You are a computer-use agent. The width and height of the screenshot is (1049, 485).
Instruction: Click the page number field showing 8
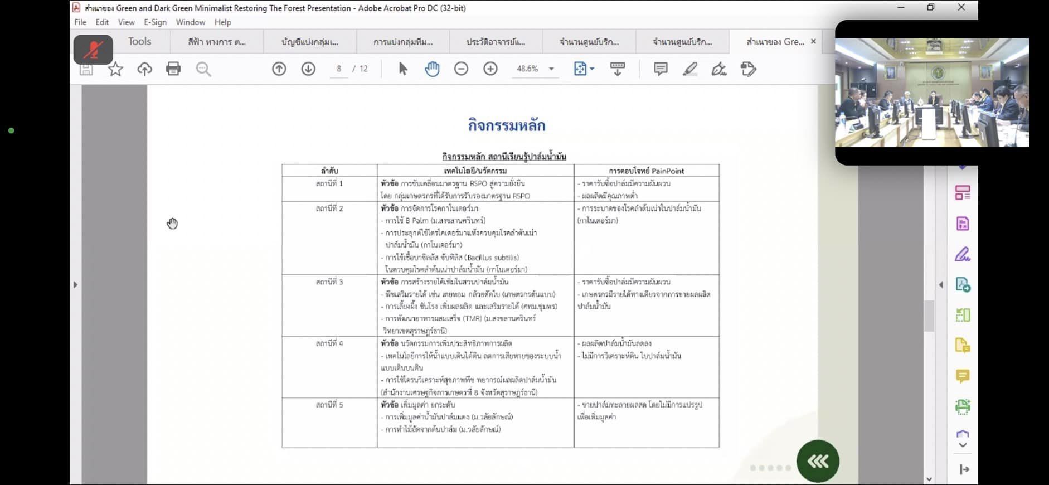coord(339,69)
